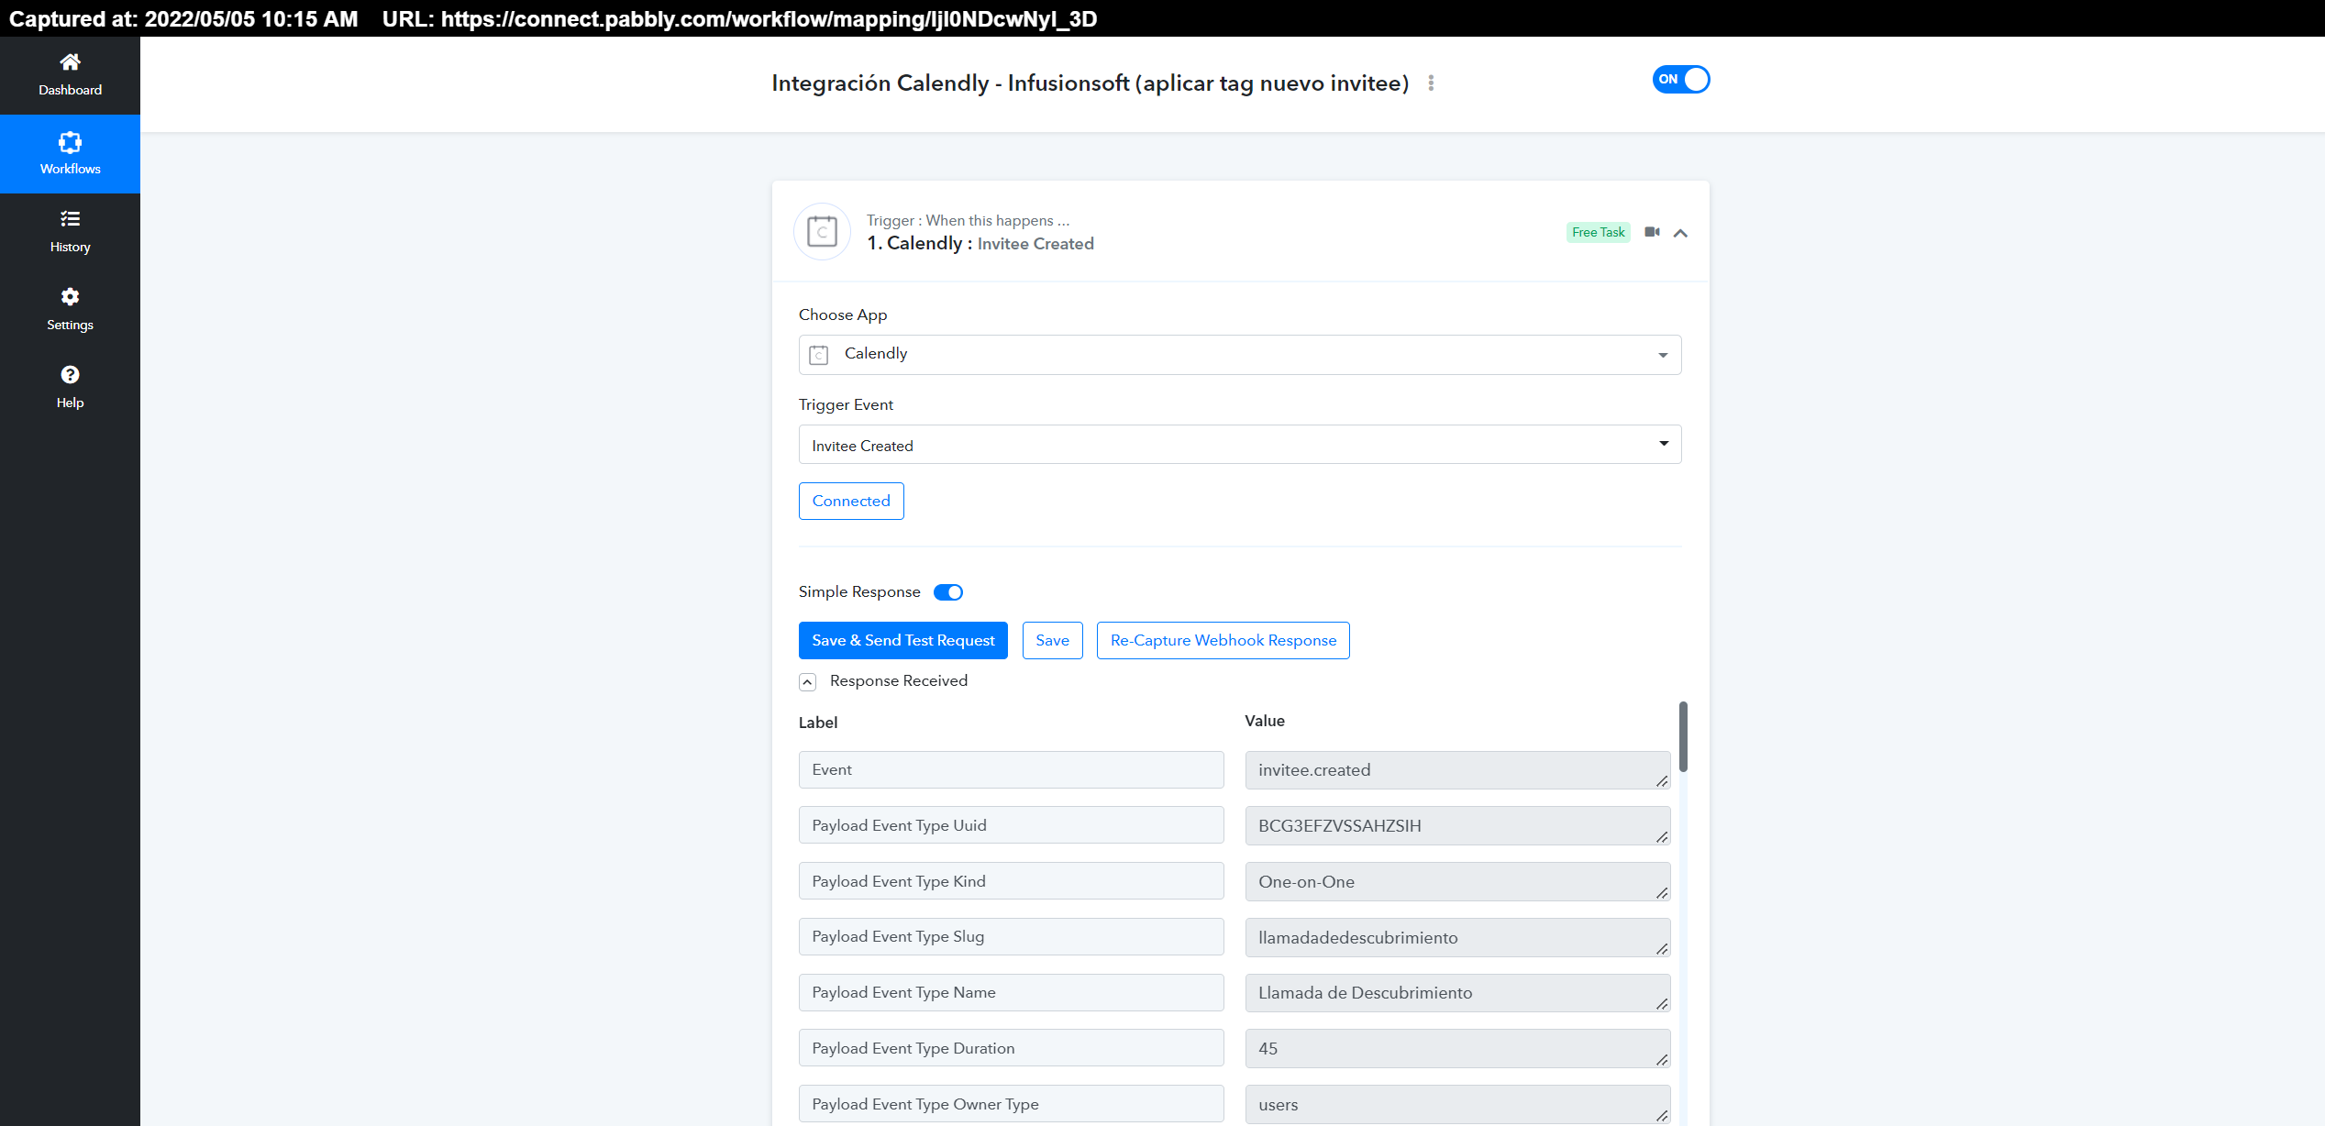
Task: Click the step title 'Calendly : Invitee Created'
Action: [x=980, y=244]
